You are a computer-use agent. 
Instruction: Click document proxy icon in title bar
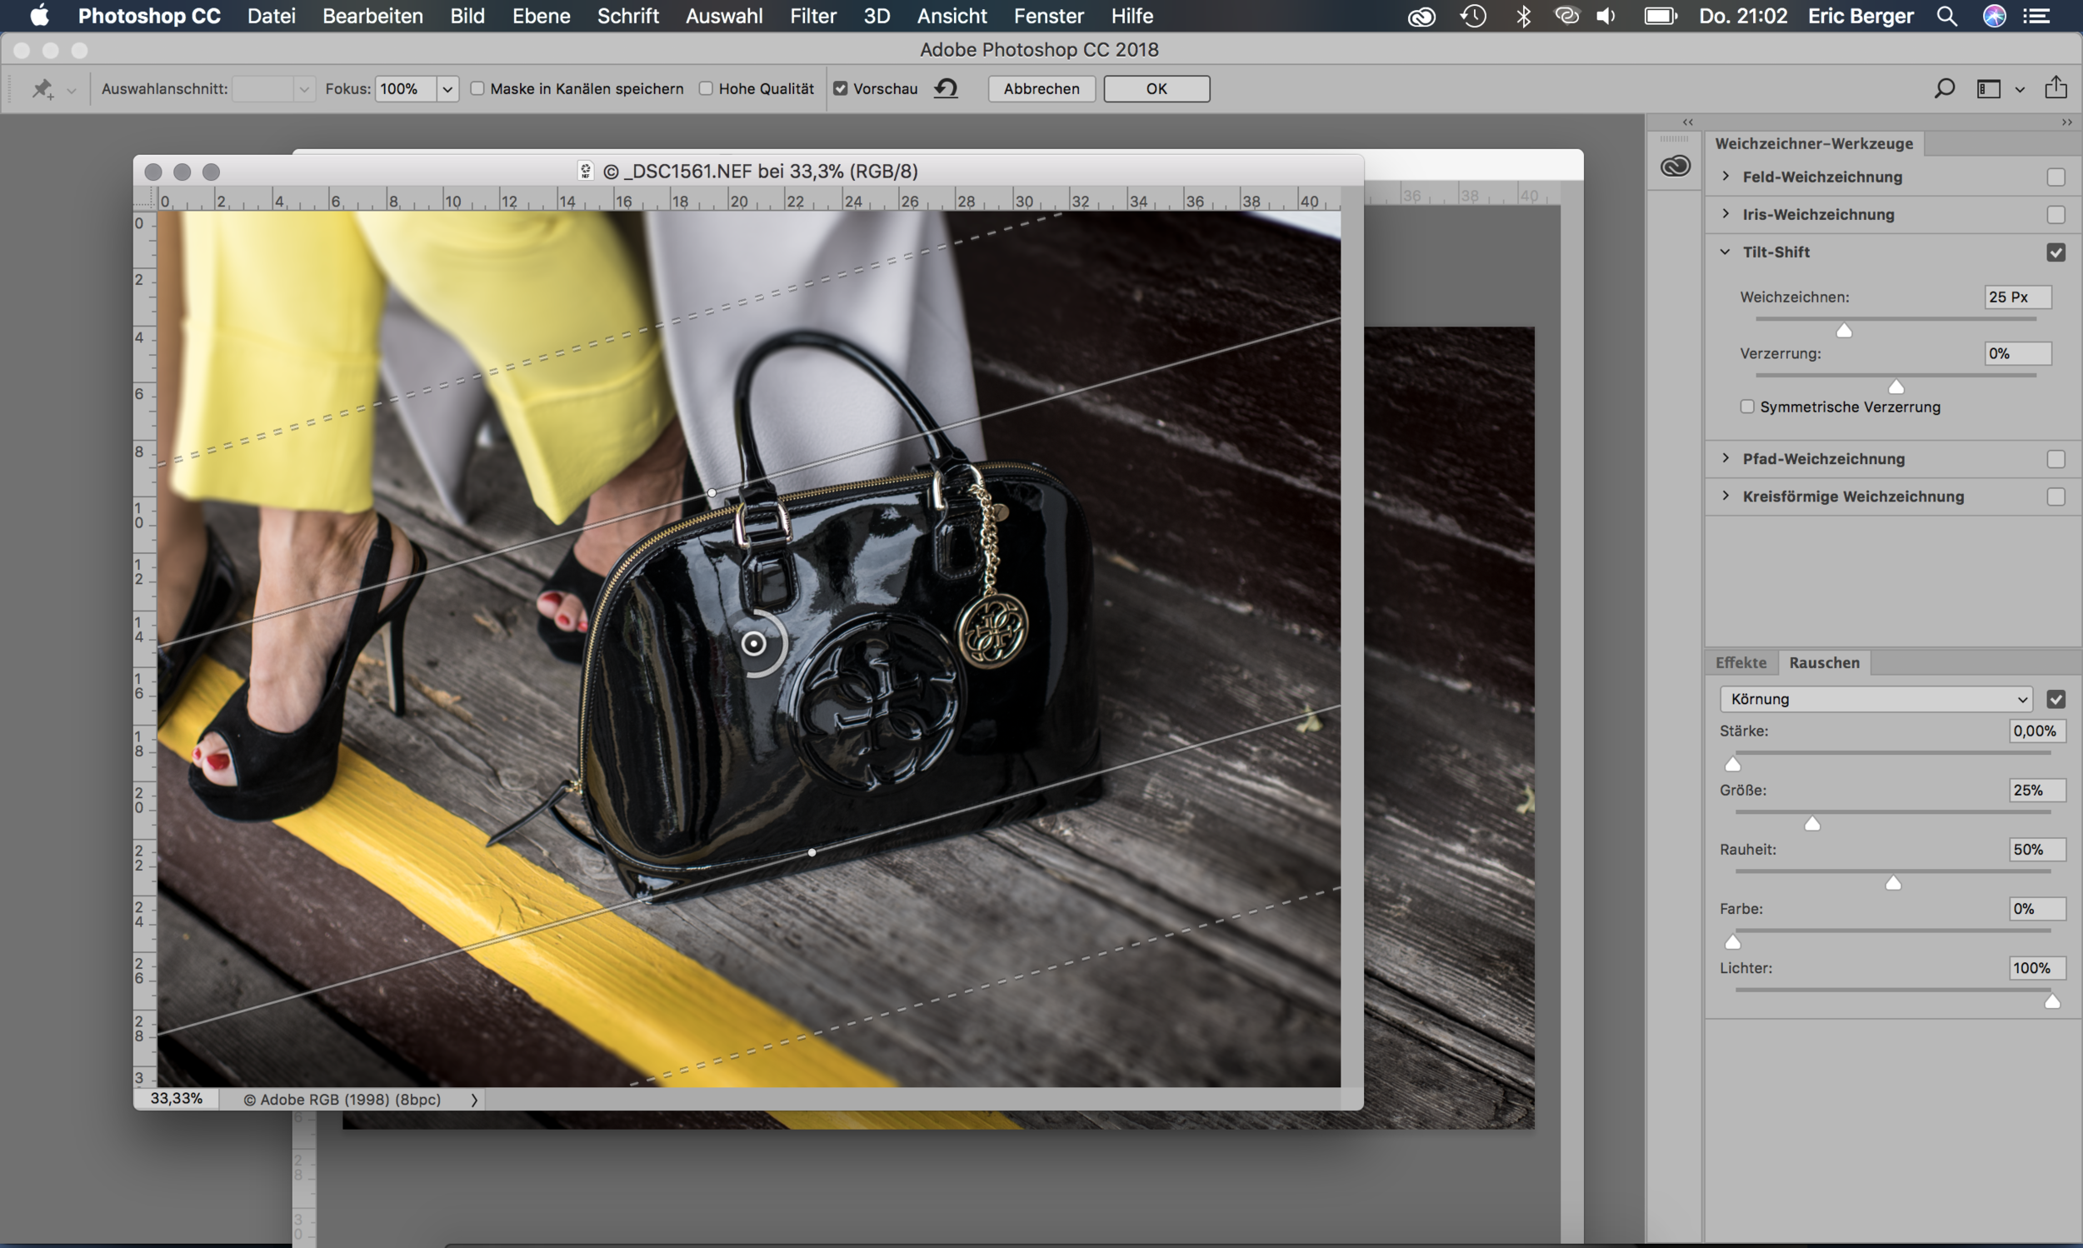click(585, 172)
